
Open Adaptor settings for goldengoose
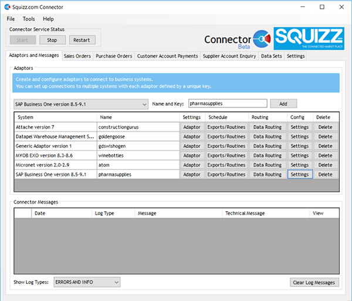pyautogui.click(x=192, y=137)
